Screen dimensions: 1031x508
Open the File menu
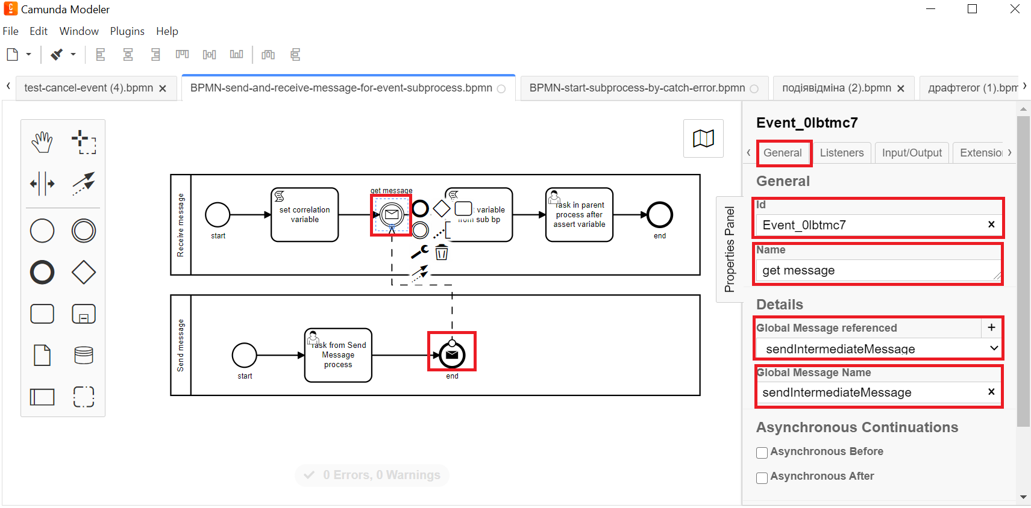click(11, 31)
